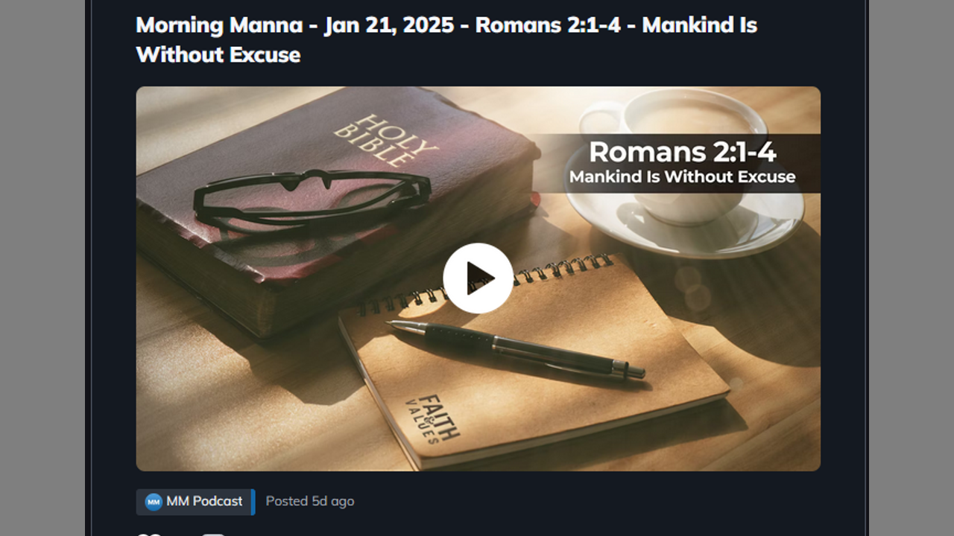This screenshot has width=954, height=536.
Task: Click the Without Excuse title line
Action: (x=218, y=54)
